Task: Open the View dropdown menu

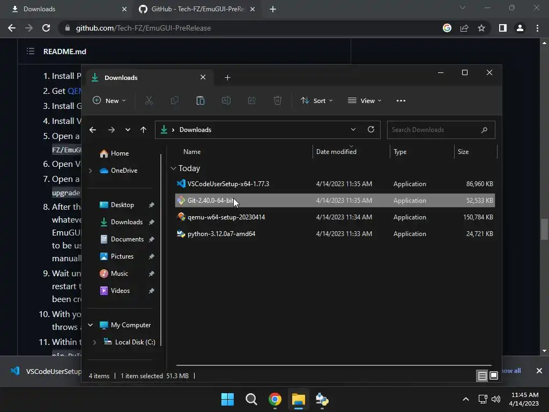Action: (x=365, y=100)
